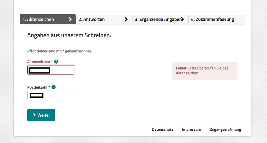Click the Fehler error message box
The image size is (267, 143).
[205, 71]
